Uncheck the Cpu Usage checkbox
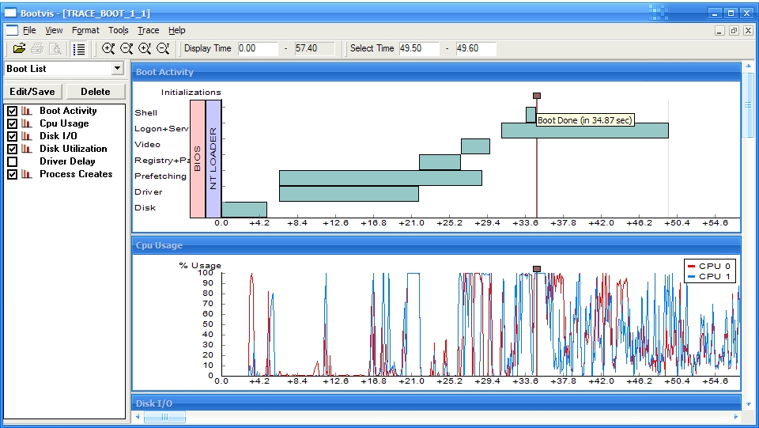759x428 pixels. point(13,123)
